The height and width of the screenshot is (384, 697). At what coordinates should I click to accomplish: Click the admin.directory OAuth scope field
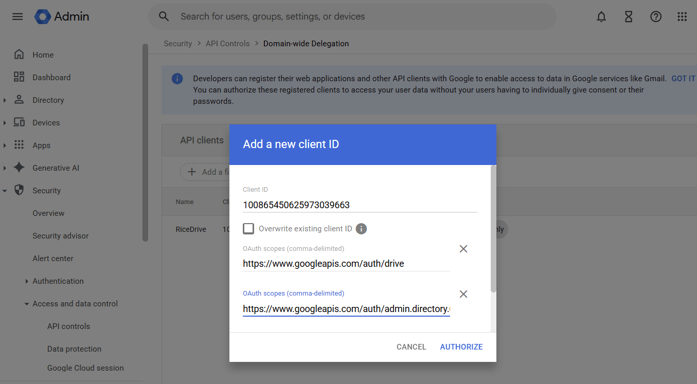pos(346,309)
